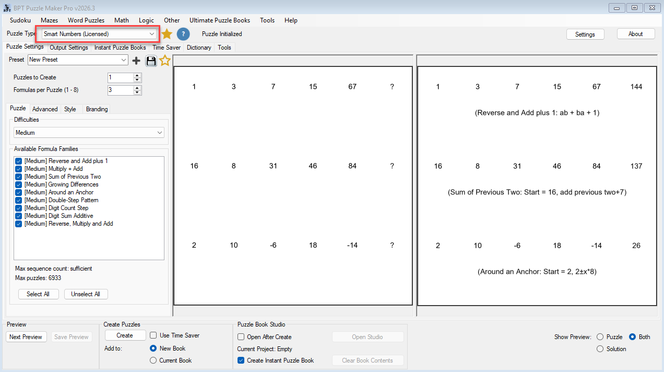Click the Around an Anchor formula explanation

point(537,272)
